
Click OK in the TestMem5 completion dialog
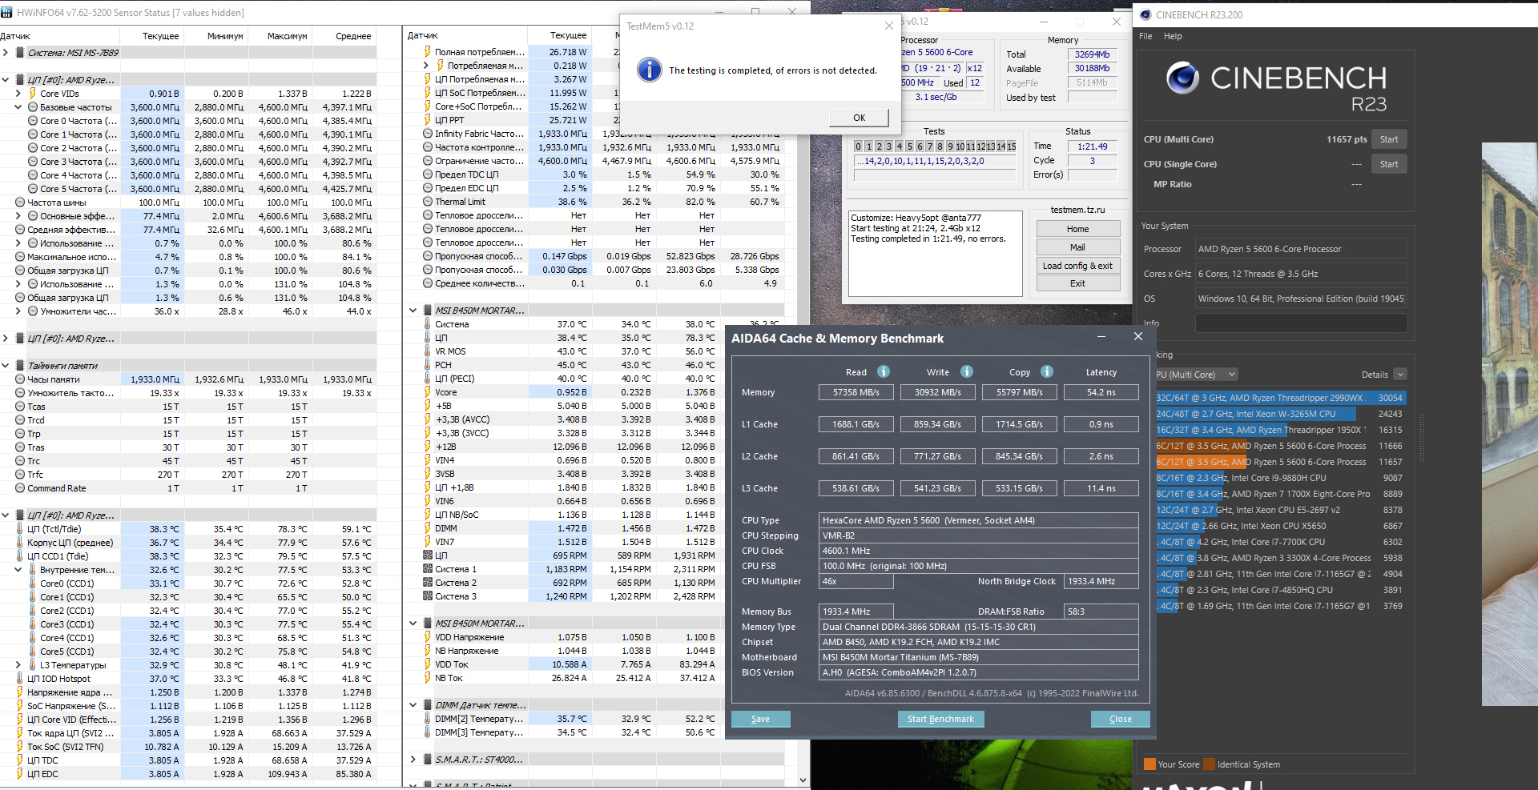click(x=859, y=118)
